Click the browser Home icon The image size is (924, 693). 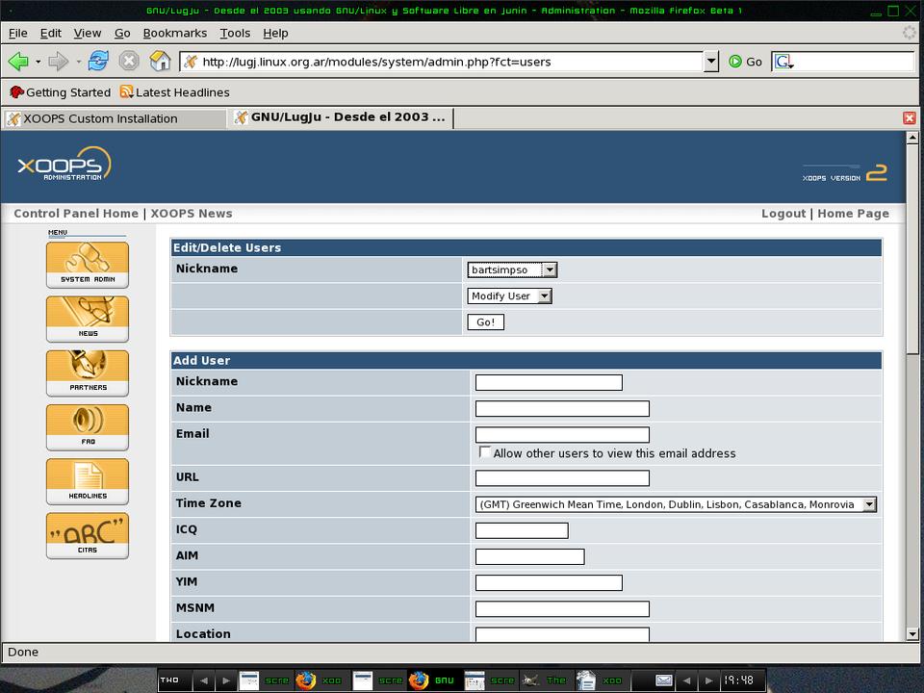(x=161, y=62)
